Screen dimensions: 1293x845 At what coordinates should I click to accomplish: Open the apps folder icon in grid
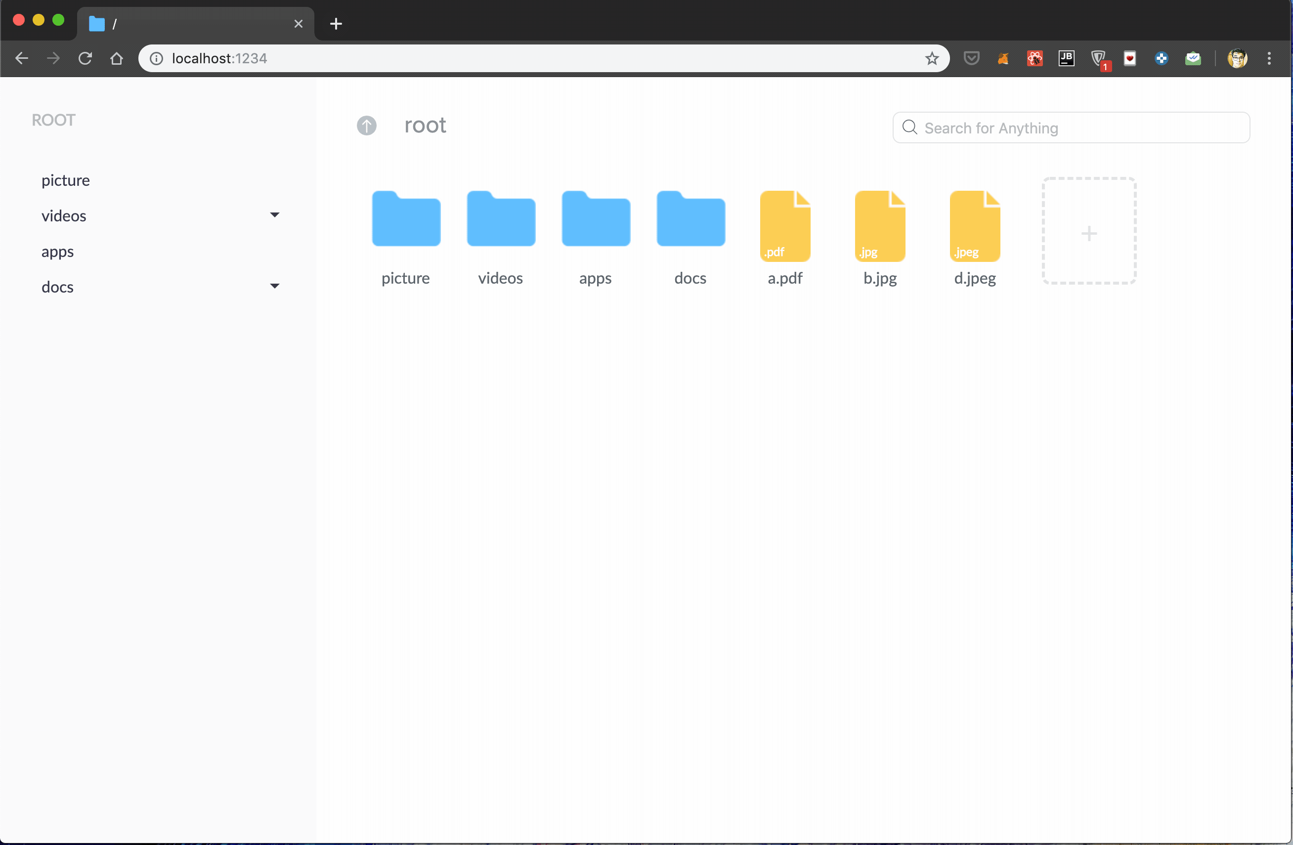pos(596,219)
